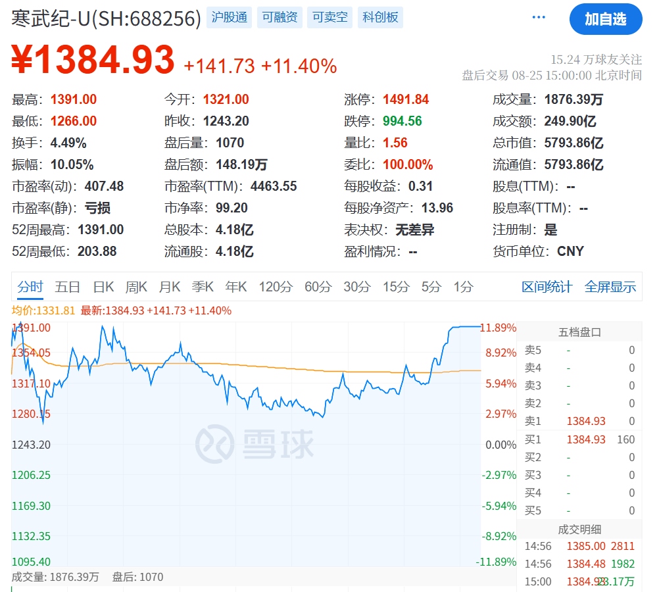Click the 可卖空 tag
Viewport: 659px width, 592px height.
330,17
